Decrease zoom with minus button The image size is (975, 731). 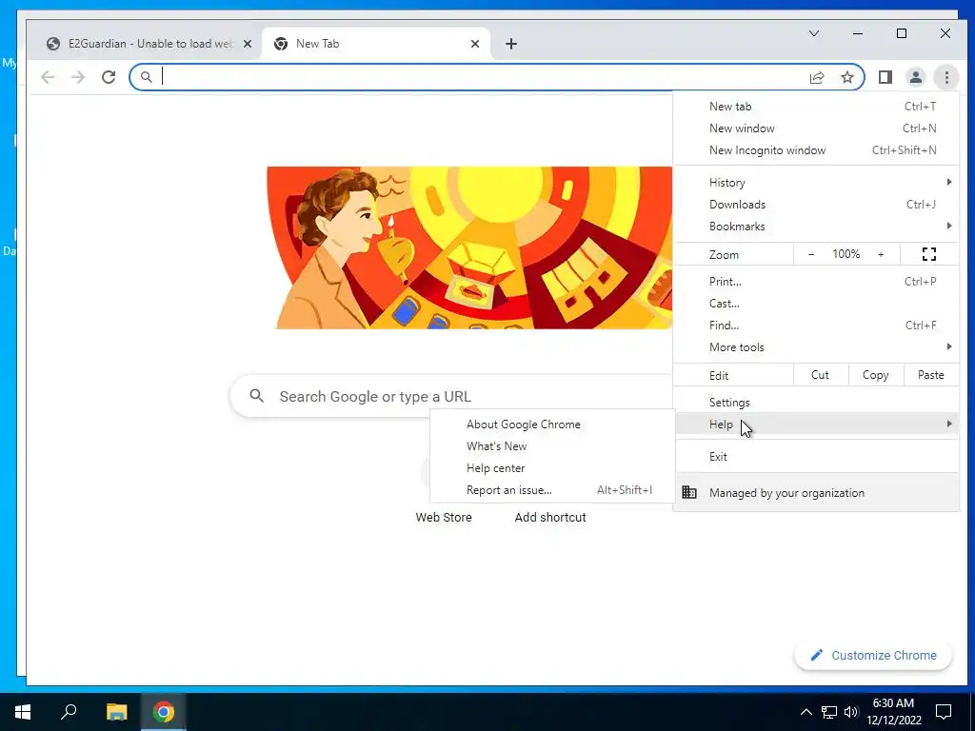[x=811, y=254]
